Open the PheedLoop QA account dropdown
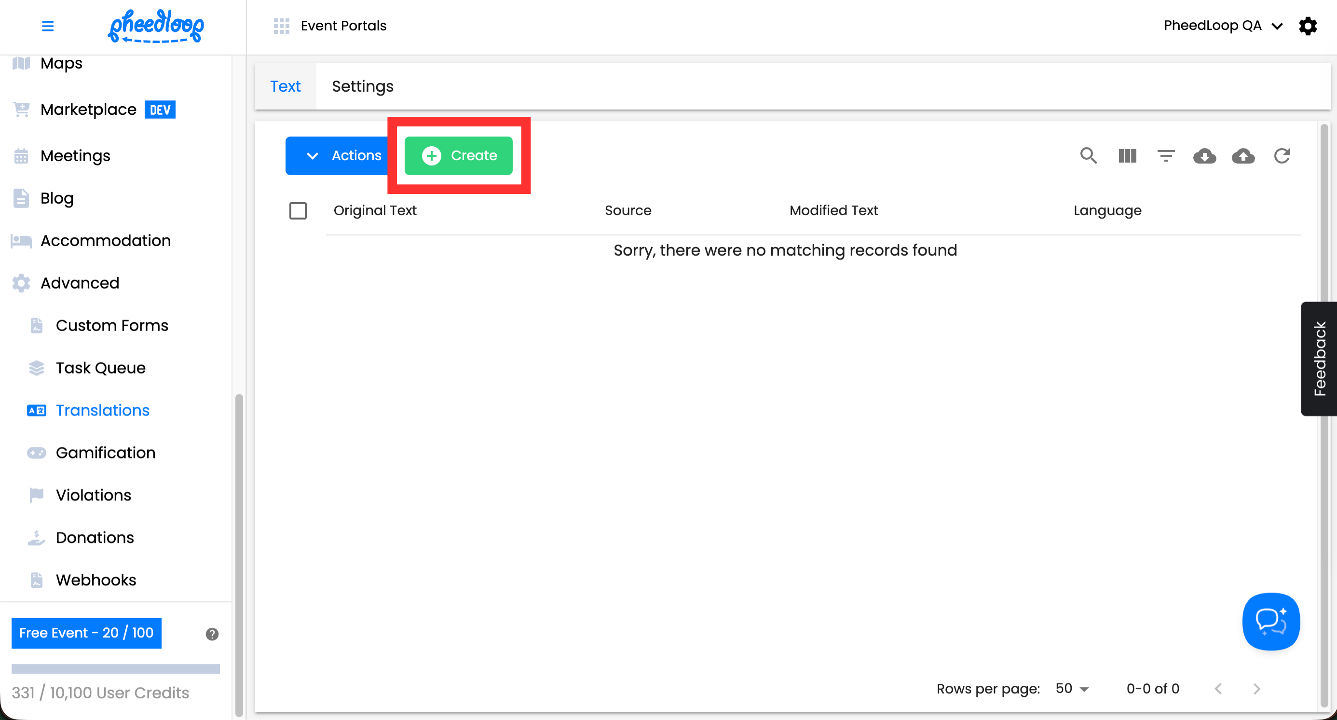Screen dimensions: 1337x720 [x=1222, y=26]
